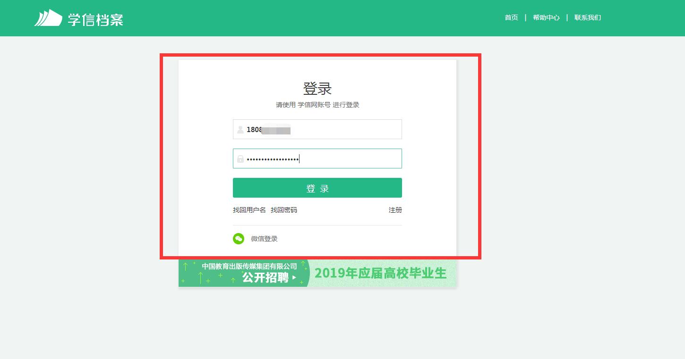Click the green 登录 button

click(317, 188)
